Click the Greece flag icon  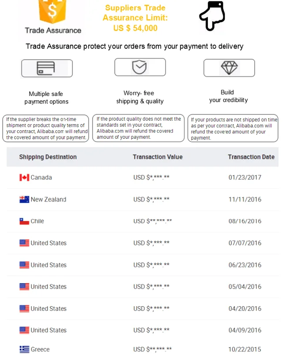(24, 349)
